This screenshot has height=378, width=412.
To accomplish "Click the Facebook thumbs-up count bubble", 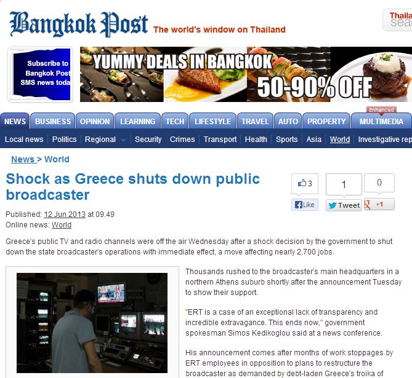I will click(304, 183).
